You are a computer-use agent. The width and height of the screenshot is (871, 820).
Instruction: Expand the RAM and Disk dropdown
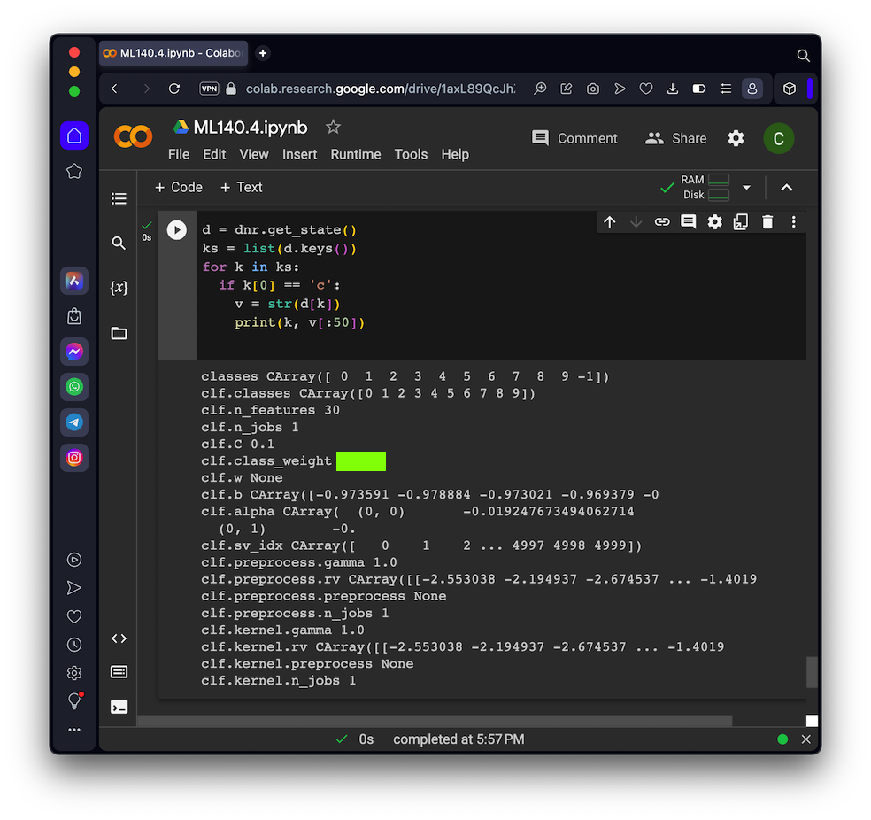746,188
